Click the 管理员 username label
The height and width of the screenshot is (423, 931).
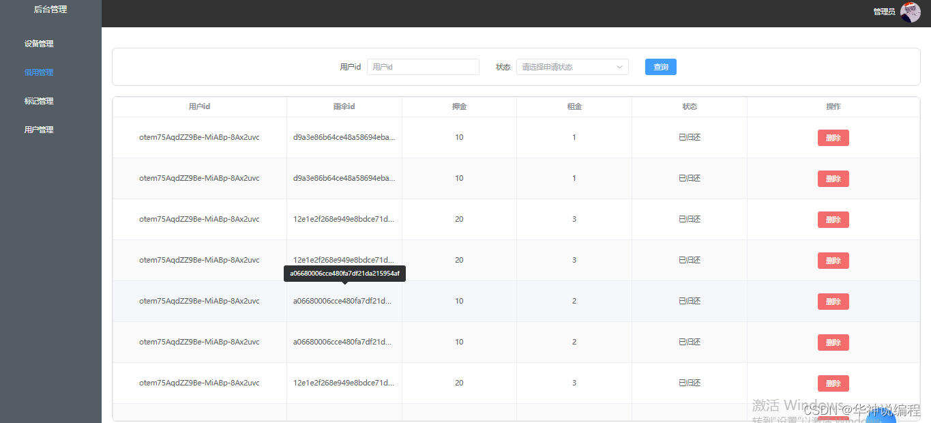coord(884,12)
